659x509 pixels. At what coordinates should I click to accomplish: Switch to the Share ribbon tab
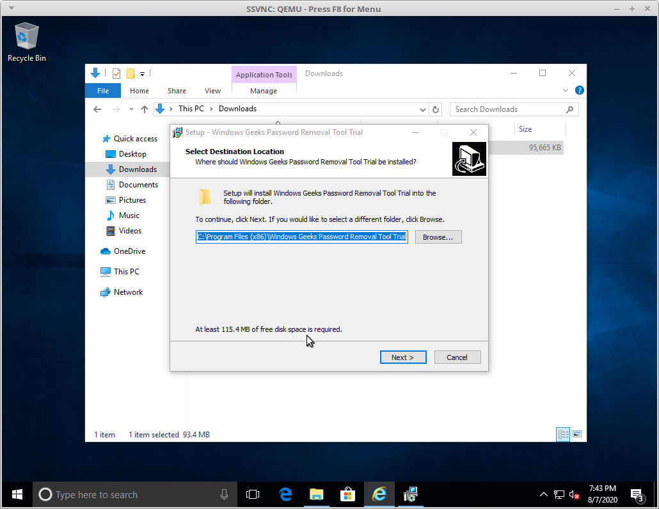coord(177,91)
